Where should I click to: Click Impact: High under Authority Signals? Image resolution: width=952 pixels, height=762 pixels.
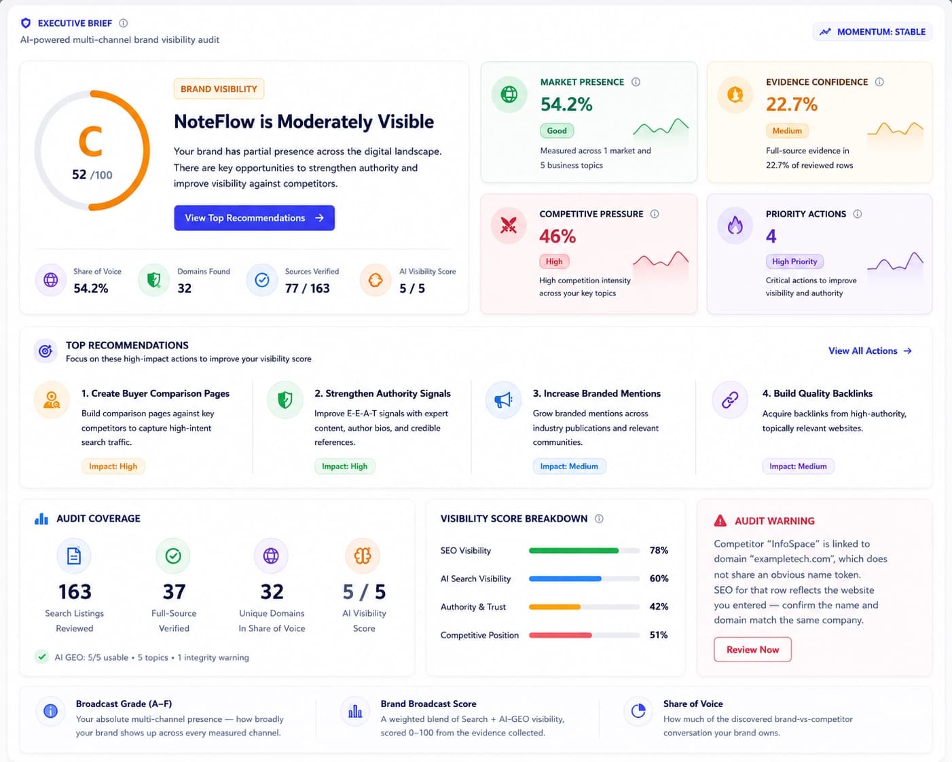point(344,467)
